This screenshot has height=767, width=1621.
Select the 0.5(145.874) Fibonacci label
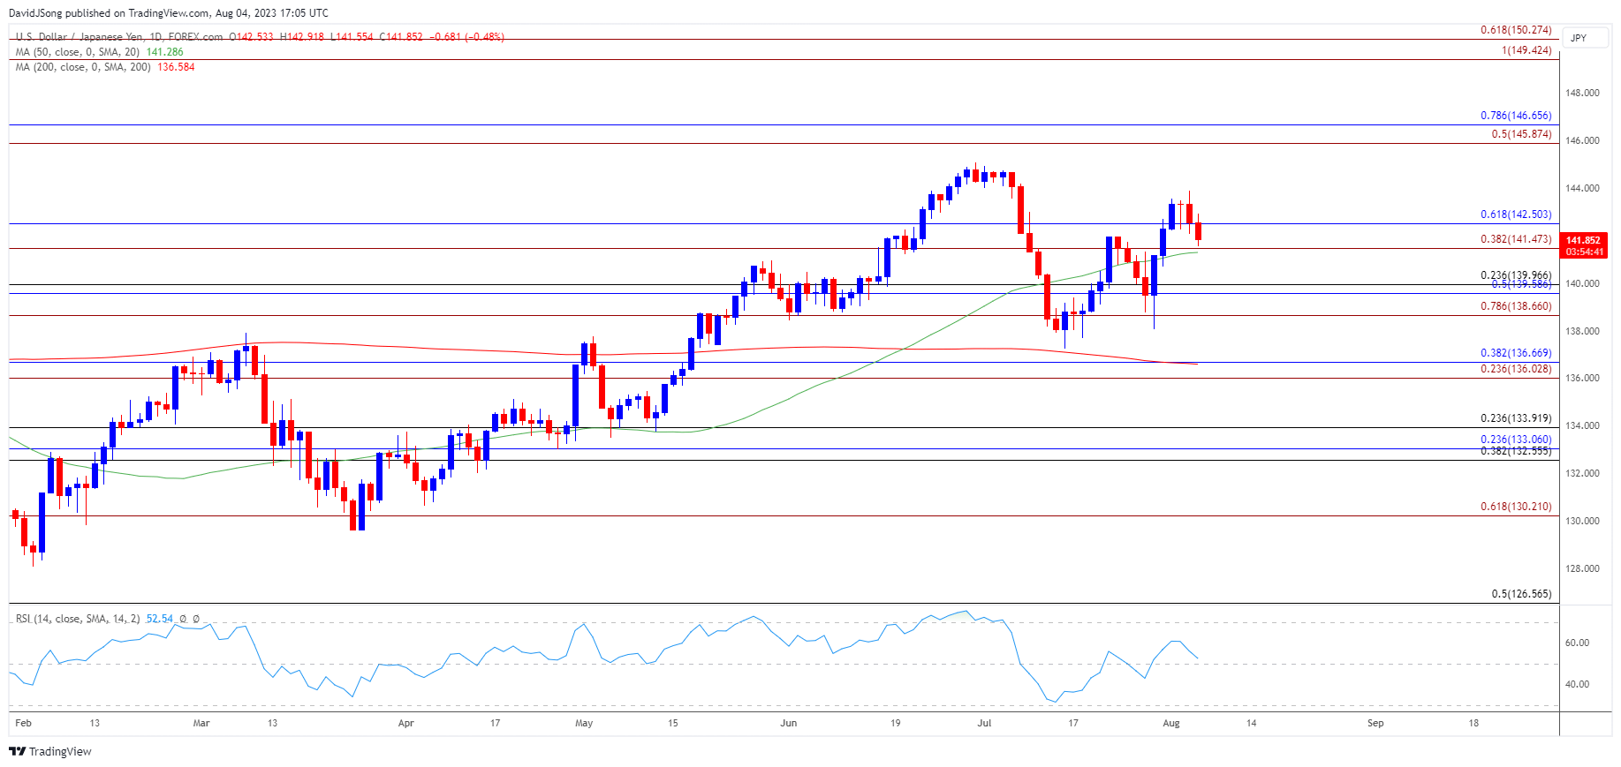(x=1521, y=134)
